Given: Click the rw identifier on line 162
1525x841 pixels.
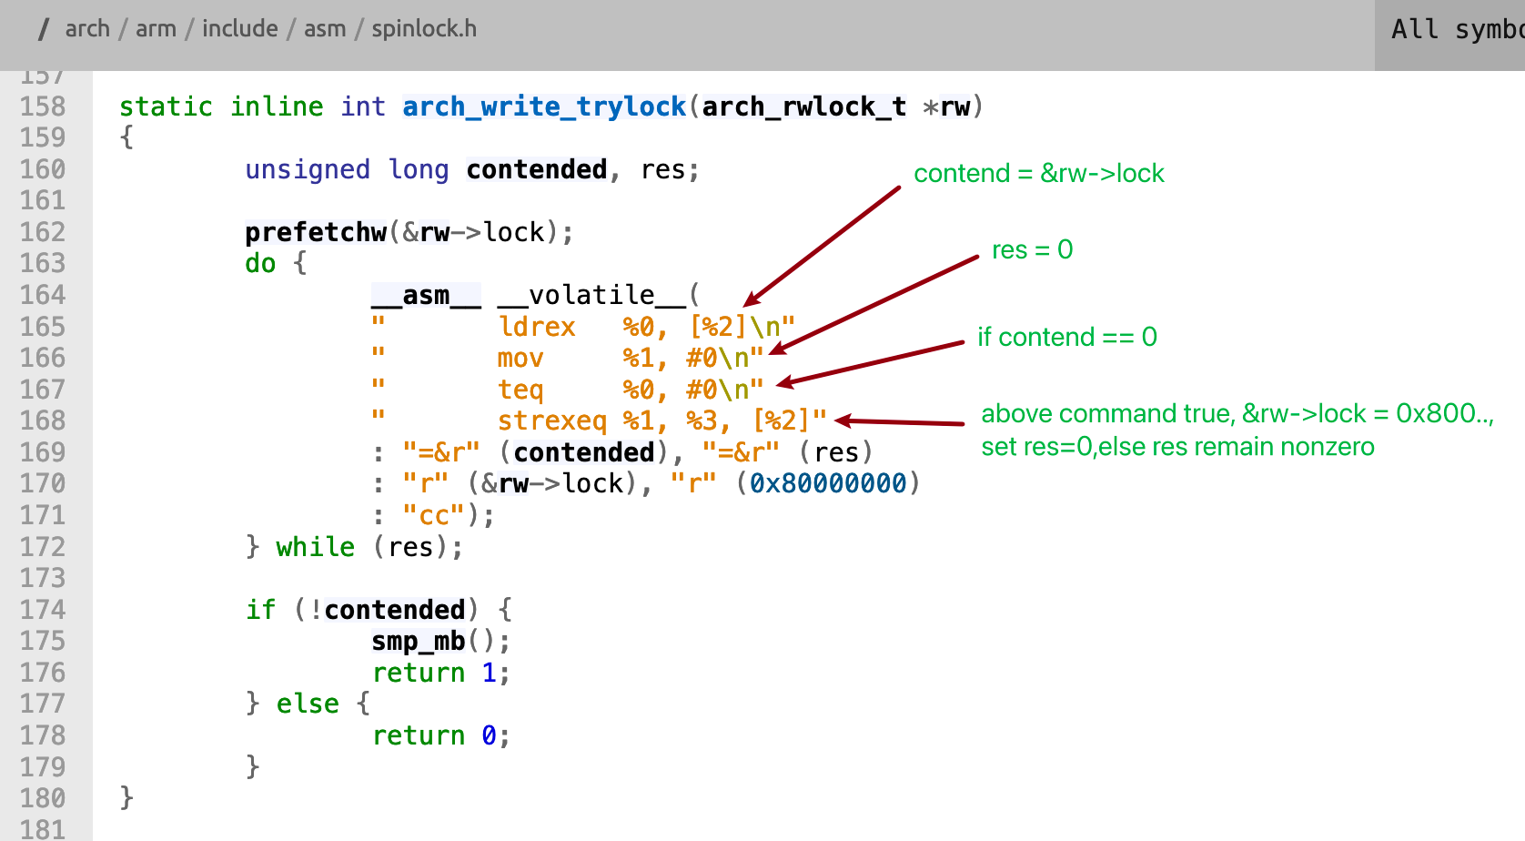Looking at the screenshot, I should click(x=435, y=232).
